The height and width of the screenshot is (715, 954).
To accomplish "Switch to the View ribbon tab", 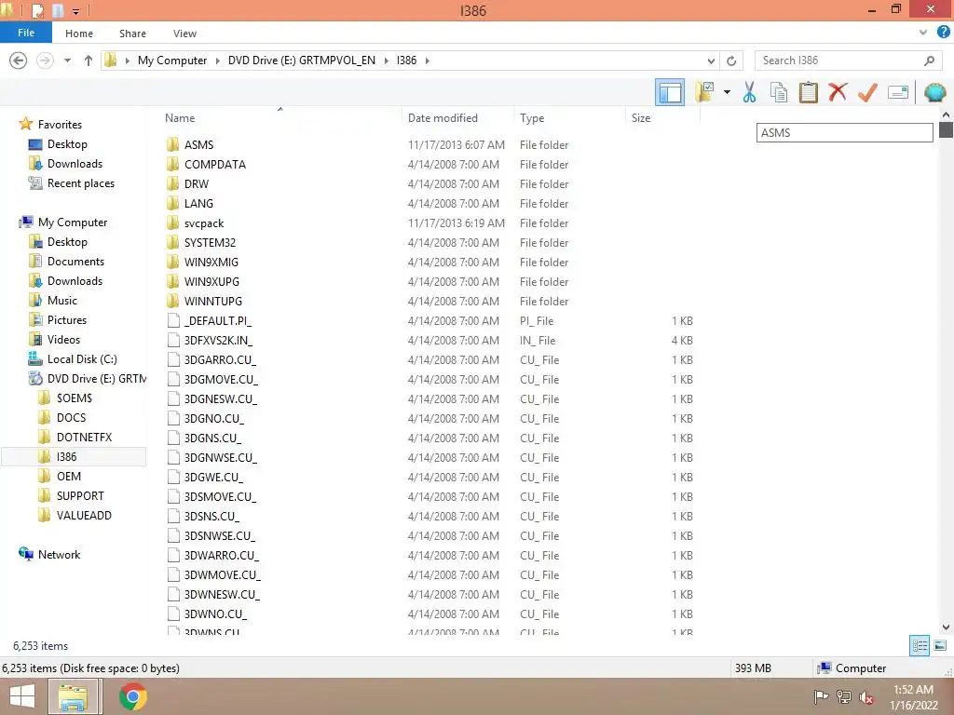I will pyautogui.click(x=184, y=34).
